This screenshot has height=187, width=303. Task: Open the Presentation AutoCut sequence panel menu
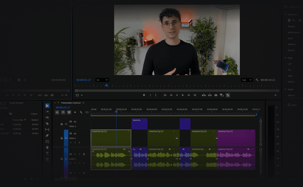click(83, 103)
